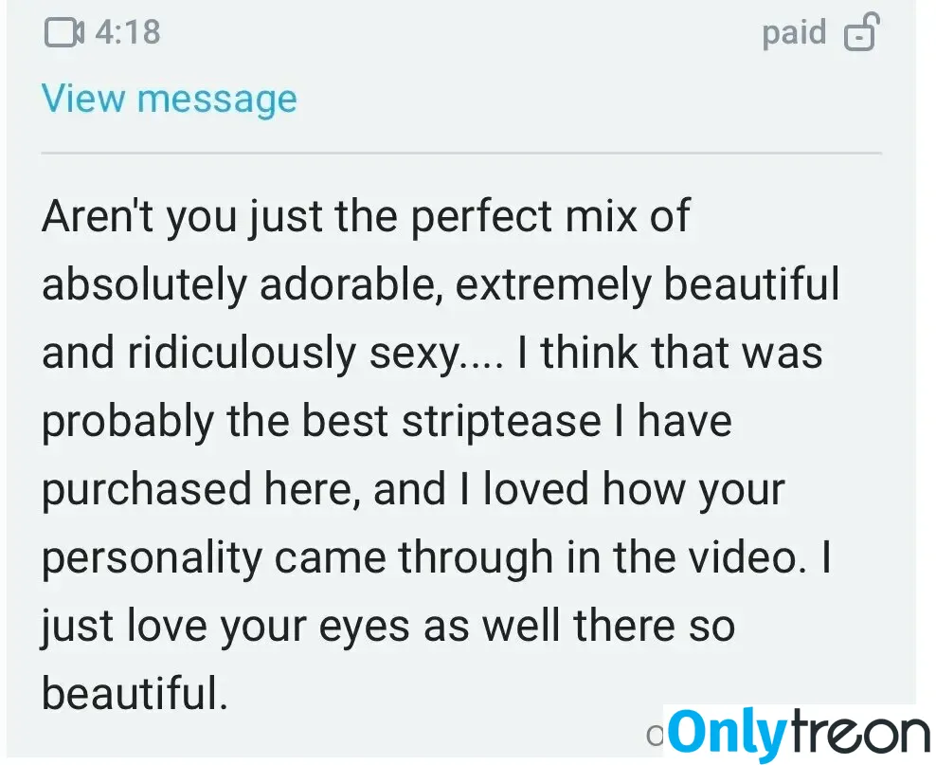Click the horizontal divider below View message
The image size is (936, 765).
[x=461, y=154]
